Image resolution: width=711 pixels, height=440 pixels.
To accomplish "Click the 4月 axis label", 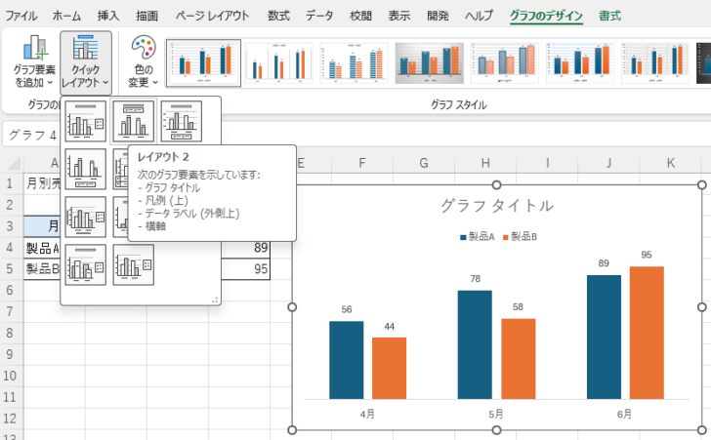I will click(367, 415).
